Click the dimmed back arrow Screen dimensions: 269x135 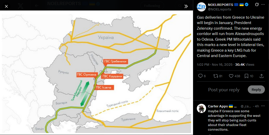37,6
